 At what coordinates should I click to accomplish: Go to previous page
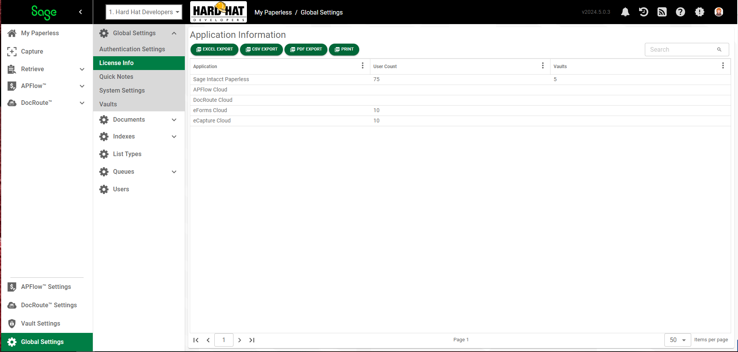tap(208, 340)
